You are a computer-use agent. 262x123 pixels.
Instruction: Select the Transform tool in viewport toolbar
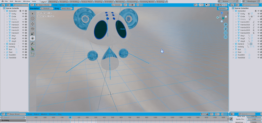pos(32,38)
